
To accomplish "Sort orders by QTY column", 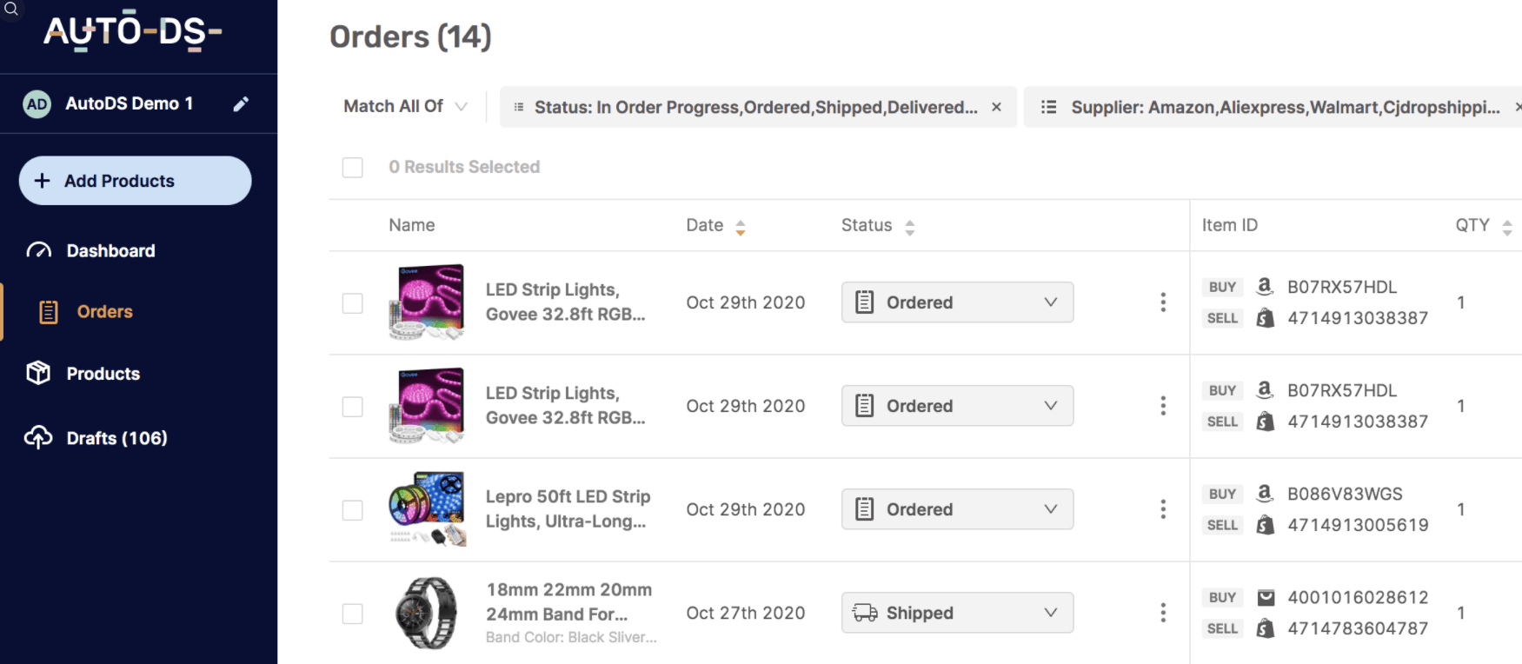I will (x=1506, y=227).
